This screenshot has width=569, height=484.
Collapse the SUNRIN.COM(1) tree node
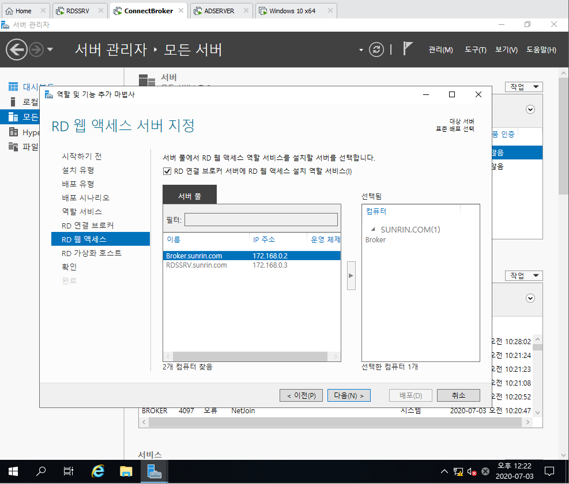point(372,229)
